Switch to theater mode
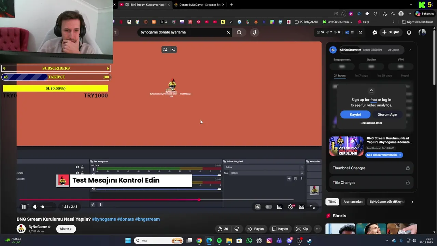The width and height of the screenshot is (437, 246). (x=301, y=207)
